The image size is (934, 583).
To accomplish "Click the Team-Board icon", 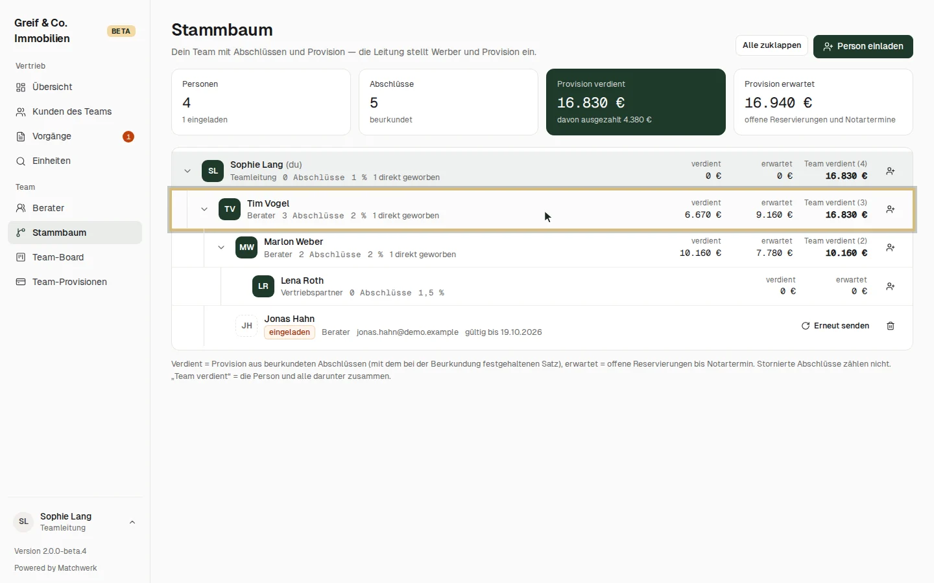I will click(x=21, y=258).
